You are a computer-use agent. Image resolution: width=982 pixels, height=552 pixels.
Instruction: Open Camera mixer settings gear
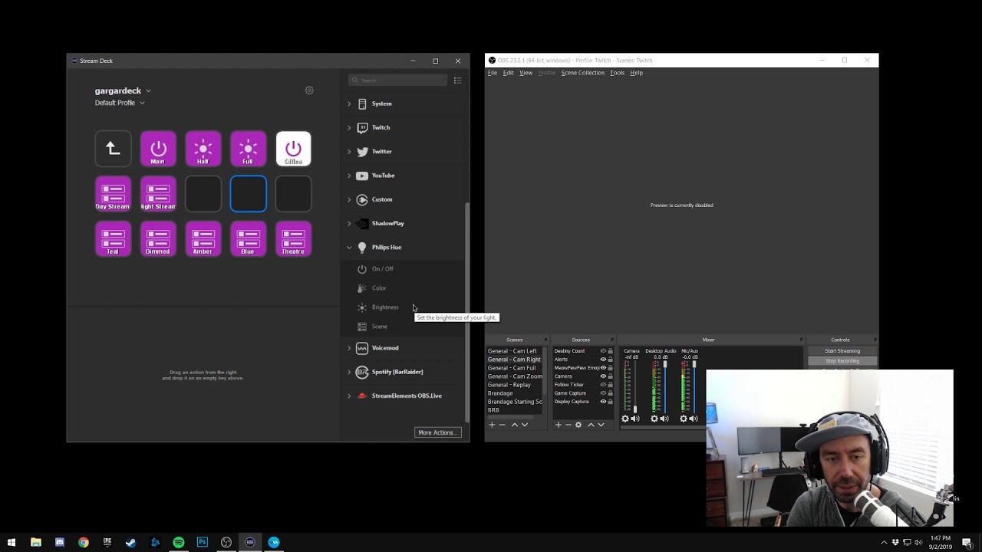(625, 419)
